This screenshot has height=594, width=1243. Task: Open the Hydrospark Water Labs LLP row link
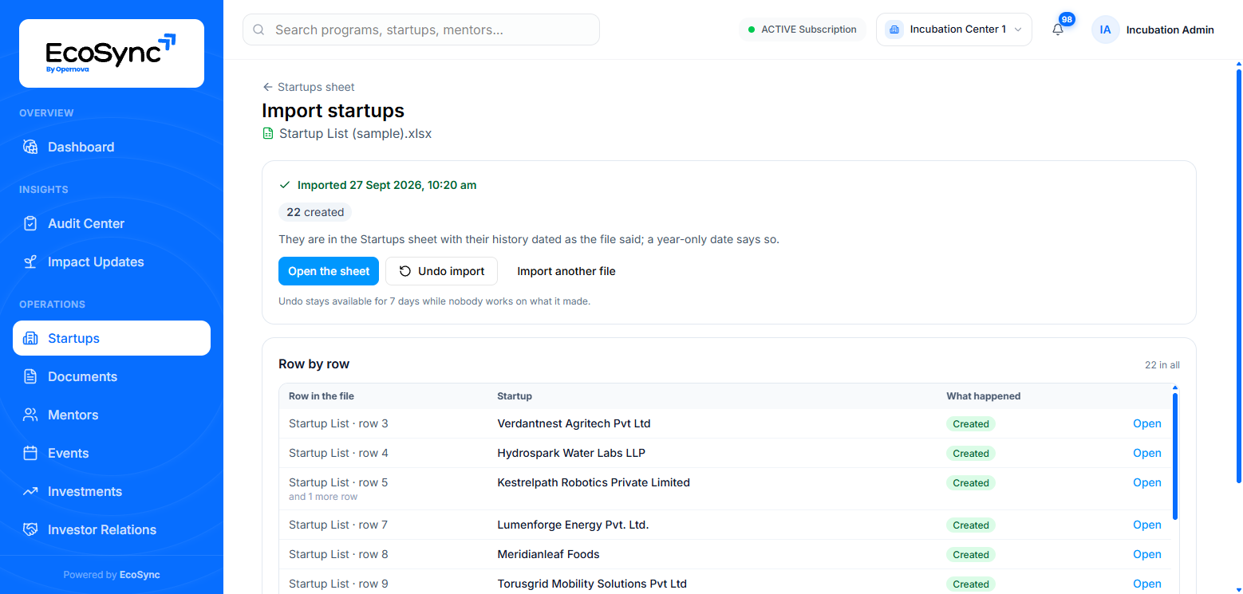pos(1147,453)
